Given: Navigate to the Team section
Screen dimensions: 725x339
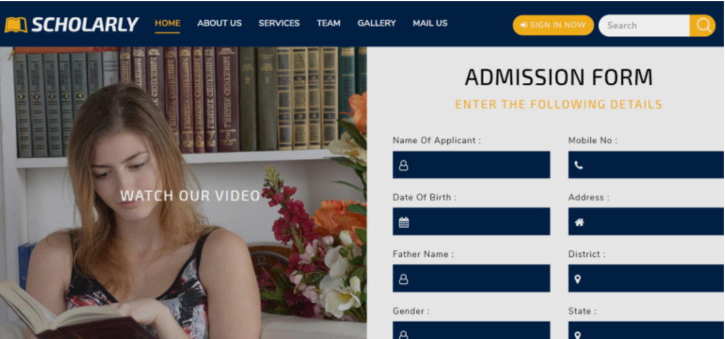Looking at the screenshot, I should click(x=329, y=23).
